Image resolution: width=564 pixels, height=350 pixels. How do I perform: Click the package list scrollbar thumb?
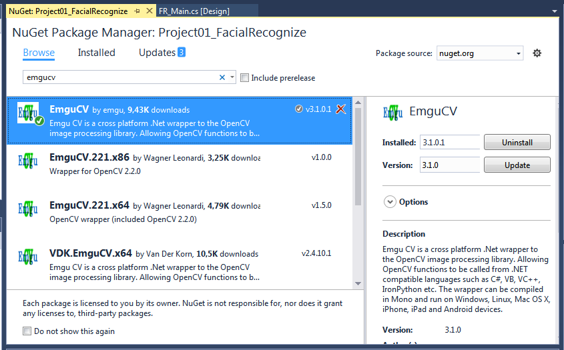point(358,156)
